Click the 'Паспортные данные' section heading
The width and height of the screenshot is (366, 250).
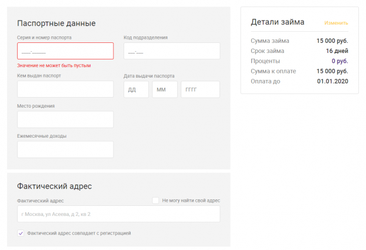coord(56,24)
